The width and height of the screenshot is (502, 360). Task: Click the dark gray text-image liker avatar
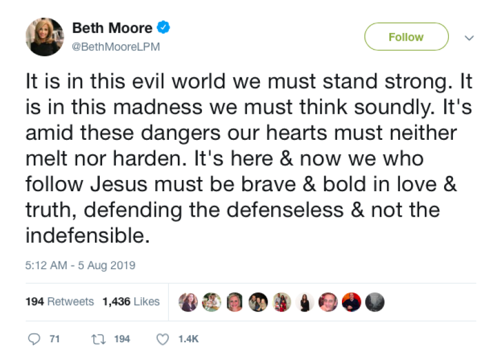(x=375, y=302)
